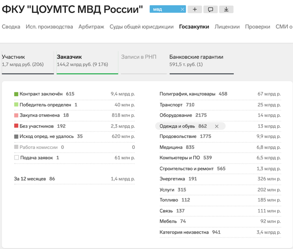Click За 12 месяцев row
This screenshot has width=293, height=249.
[x=74, y=179]
